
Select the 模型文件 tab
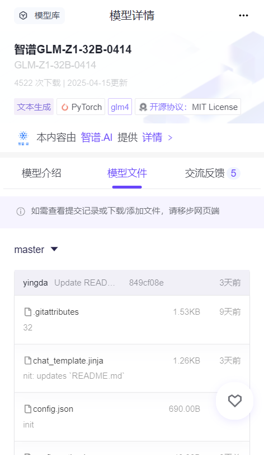(127, 173)
